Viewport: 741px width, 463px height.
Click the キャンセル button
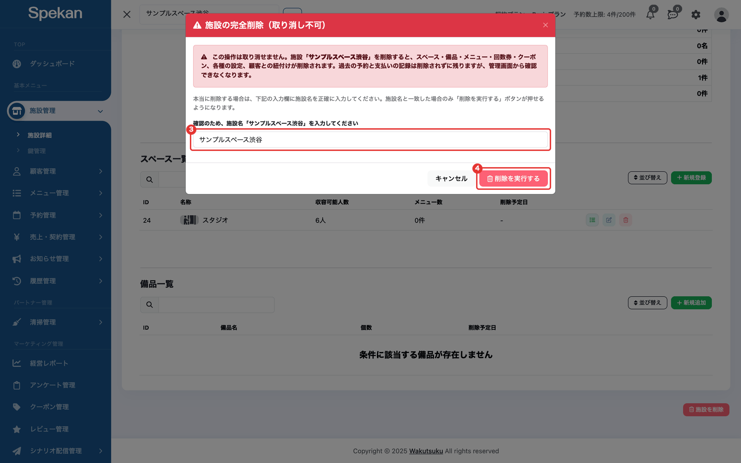(x=452, y=179)
